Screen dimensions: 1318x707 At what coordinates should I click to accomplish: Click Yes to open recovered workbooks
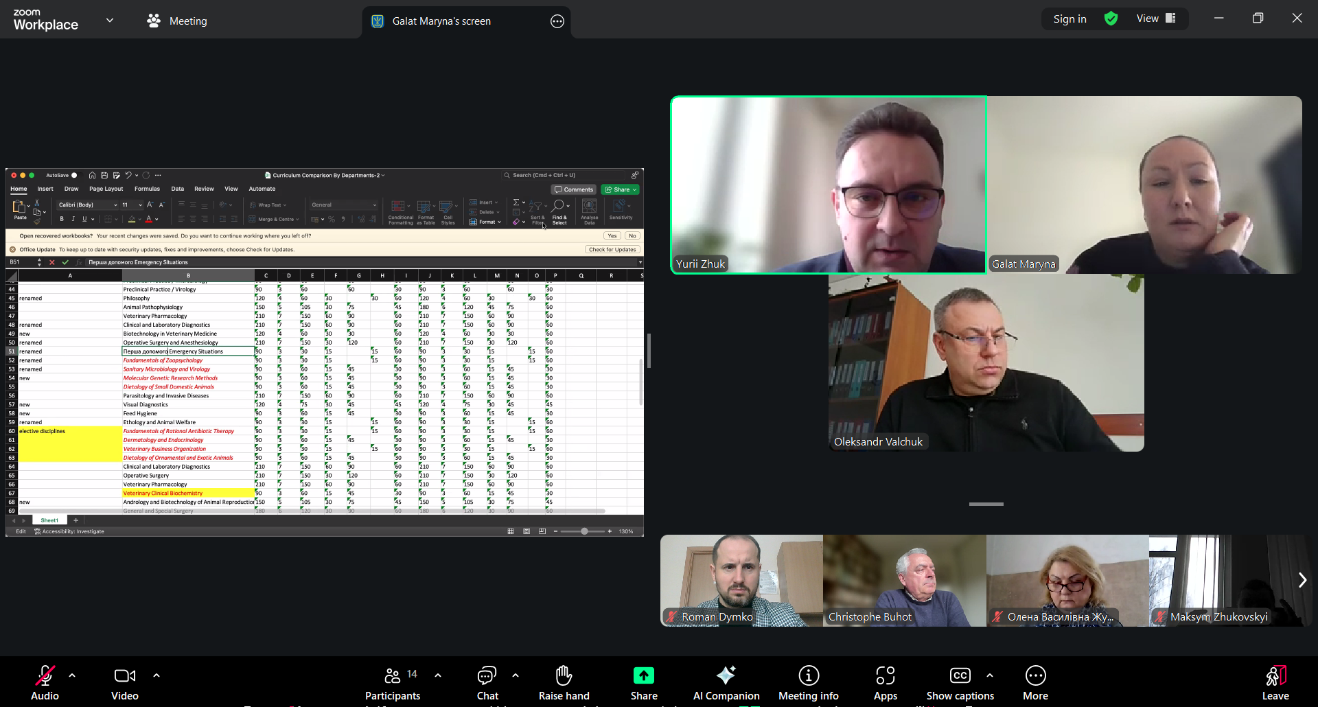[x=612, y=235]
